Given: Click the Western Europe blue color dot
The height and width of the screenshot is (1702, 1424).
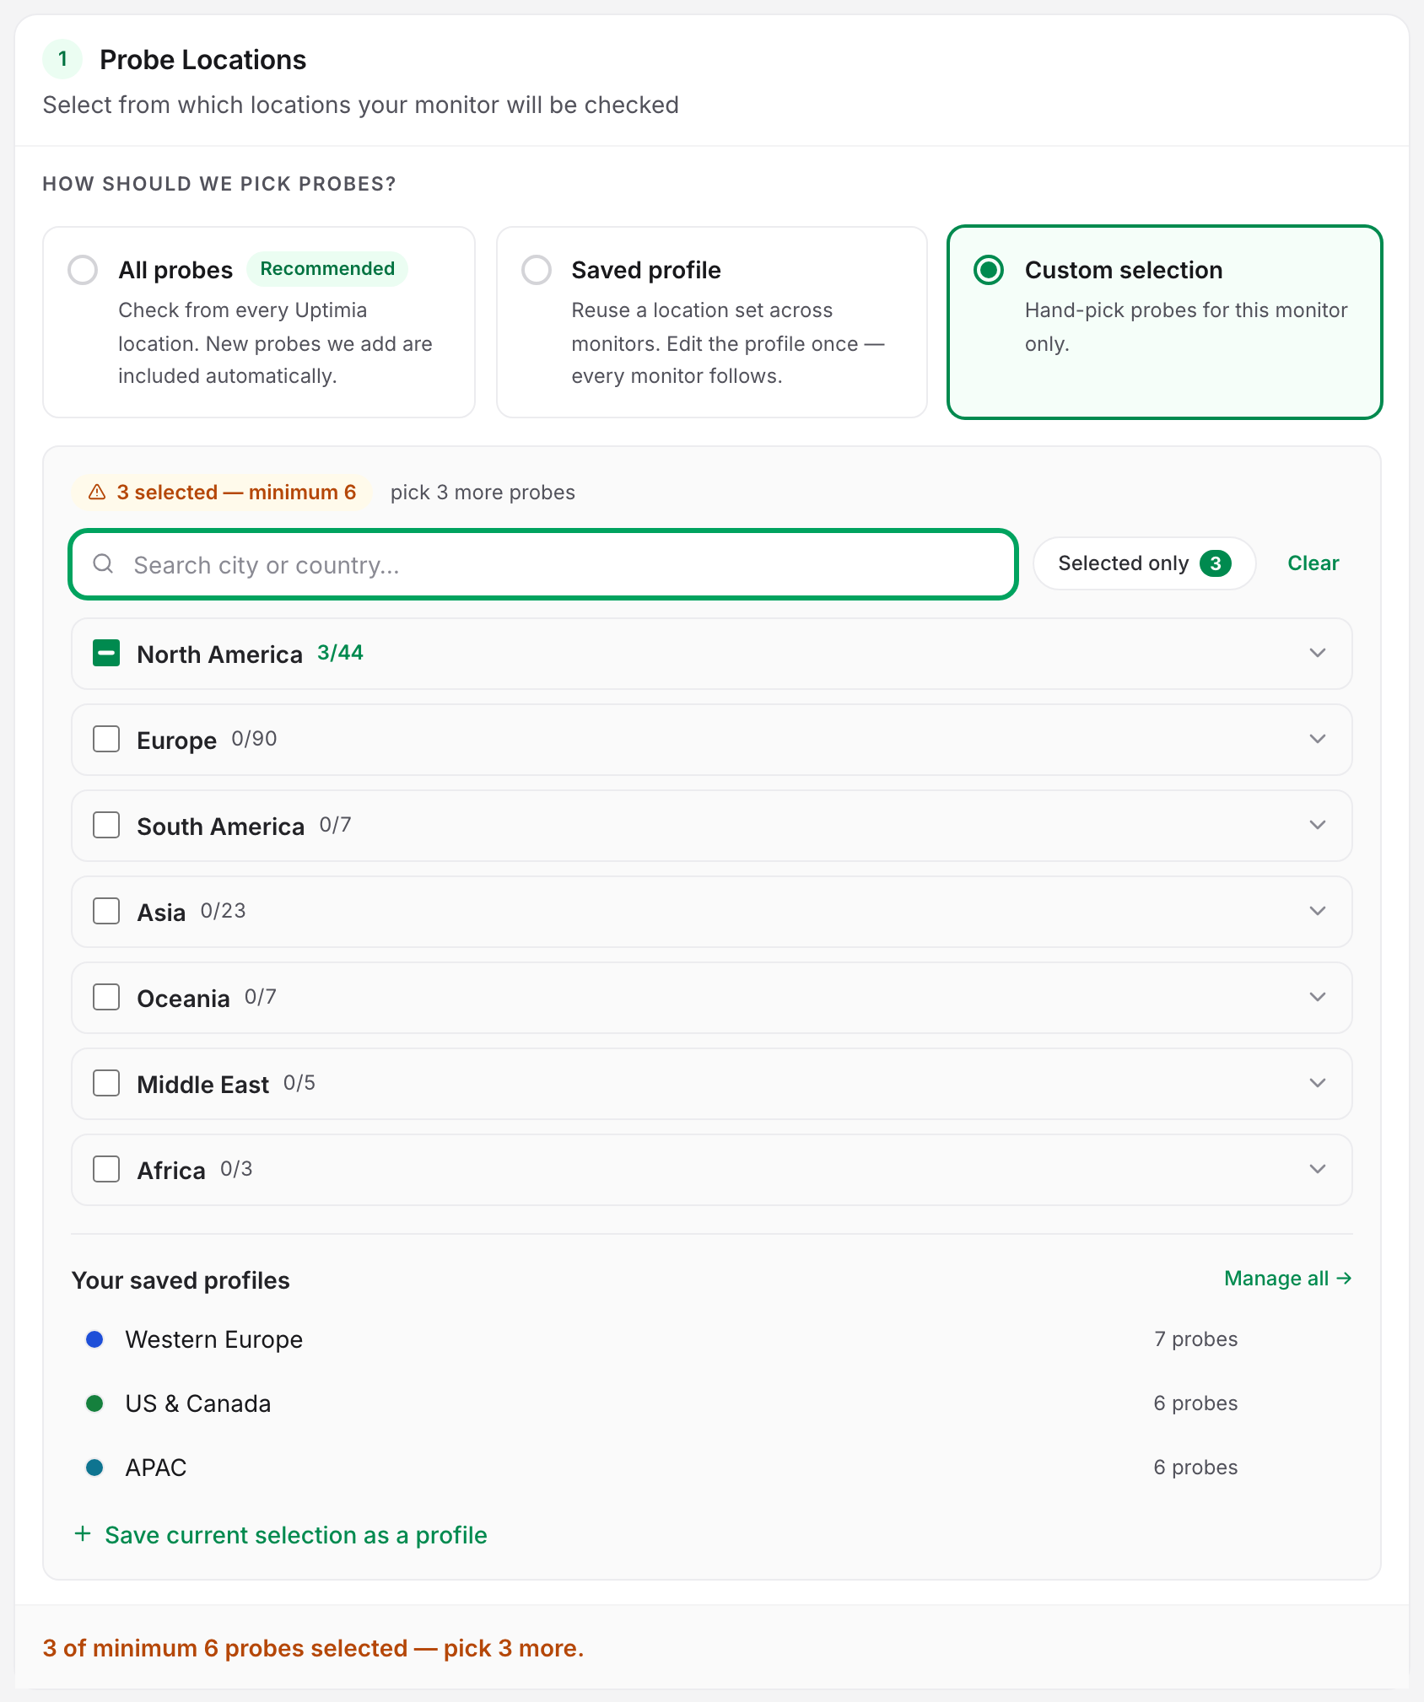Looking at the screenshot, I should (94, 1339).
